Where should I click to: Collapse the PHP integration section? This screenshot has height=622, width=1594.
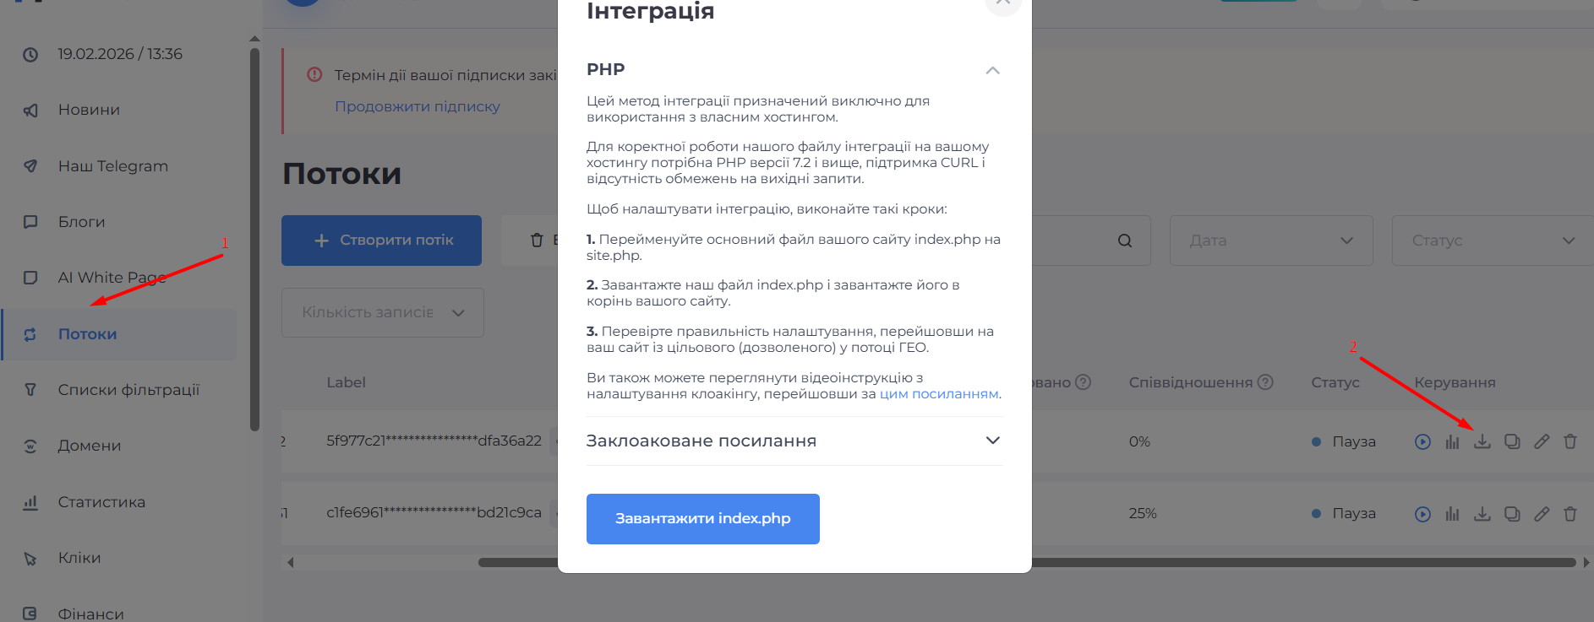coord(993,70)
